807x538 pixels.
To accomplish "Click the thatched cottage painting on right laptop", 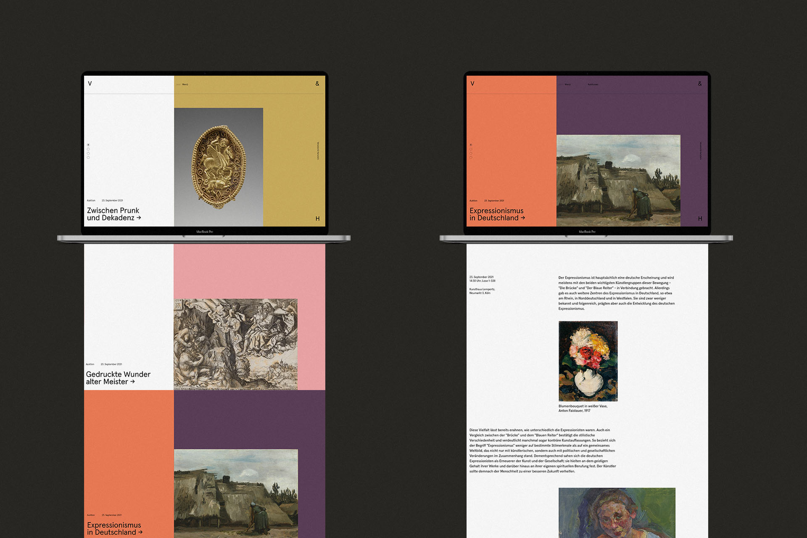I will (x=618, y=180).
